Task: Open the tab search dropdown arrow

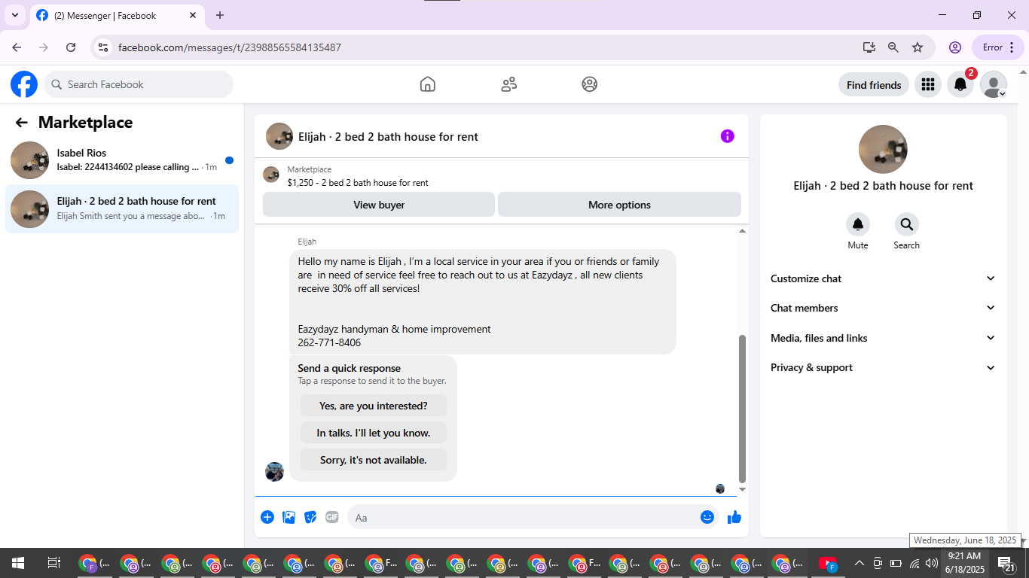Action: 14,15
